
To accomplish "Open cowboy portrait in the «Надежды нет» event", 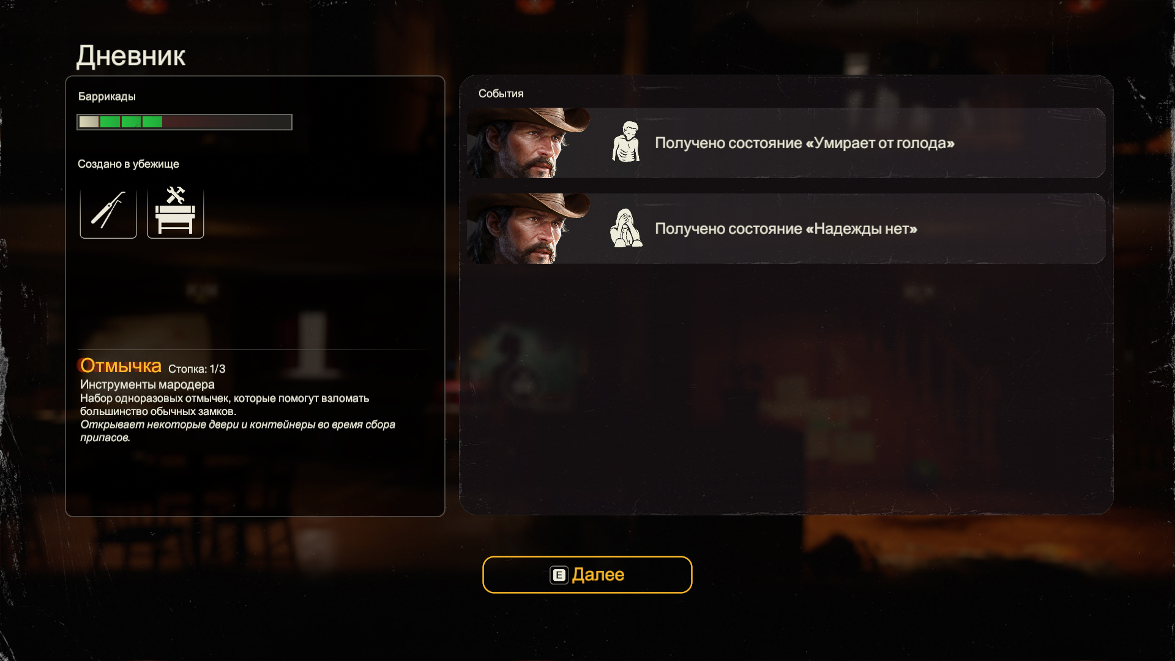I will click(529, 228).
